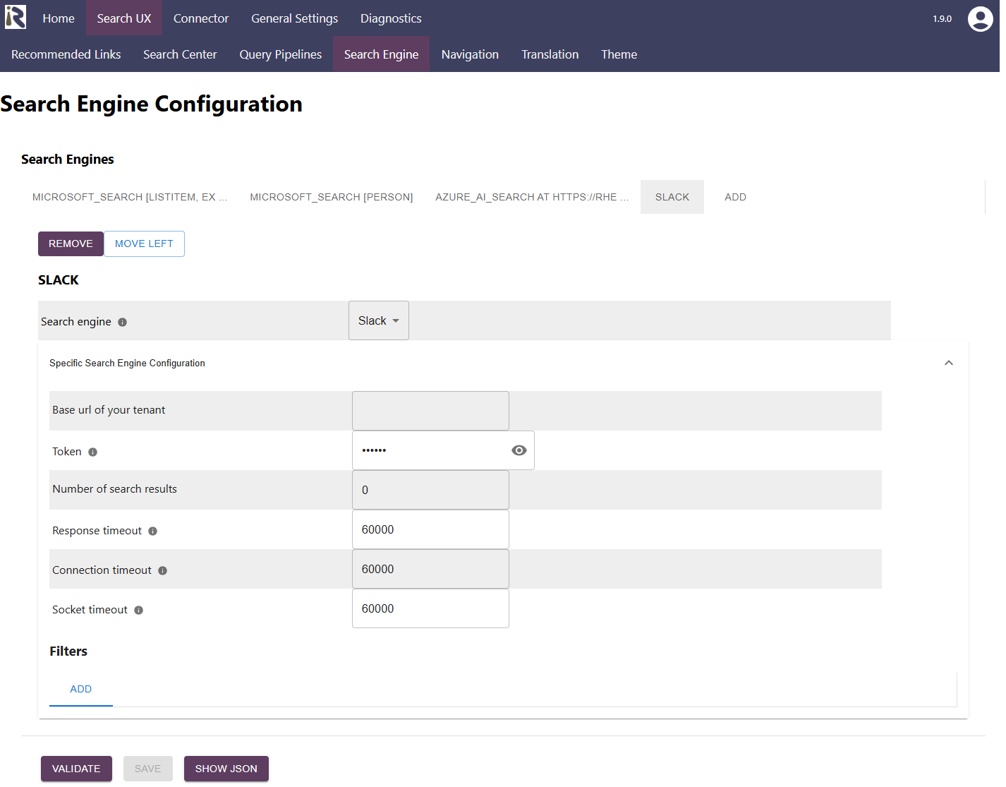Viewport: 1006px width, 787px height.
Task: Focus the Response timeout field
Action: click(x=430, y=529)
